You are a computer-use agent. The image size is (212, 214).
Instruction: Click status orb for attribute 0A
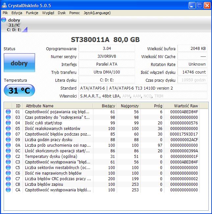pos(8,145)
